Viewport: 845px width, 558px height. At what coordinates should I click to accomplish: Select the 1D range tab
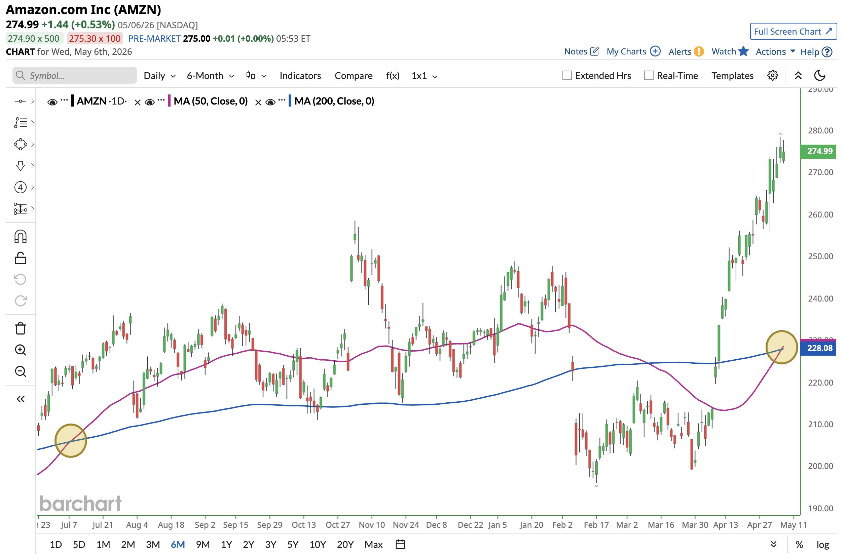[56, 545]
